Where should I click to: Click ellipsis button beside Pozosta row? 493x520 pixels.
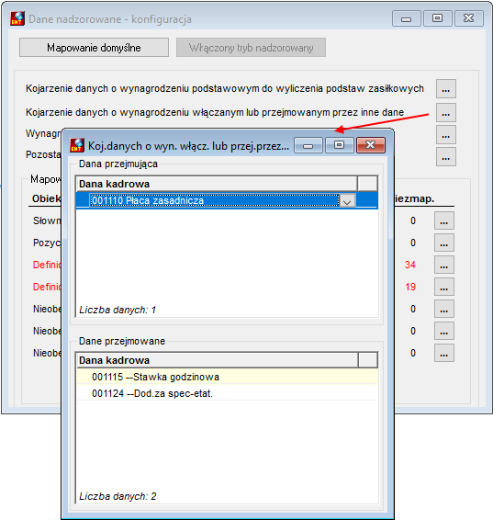pos(445,156)
